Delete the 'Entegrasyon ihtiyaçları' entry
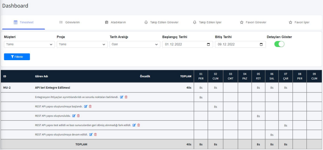This screenshot has height=150, width=323. pyautogui.click(x=126, y=97)
